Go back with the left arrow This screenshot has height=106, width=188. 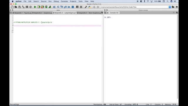click(x=94, y=7)
